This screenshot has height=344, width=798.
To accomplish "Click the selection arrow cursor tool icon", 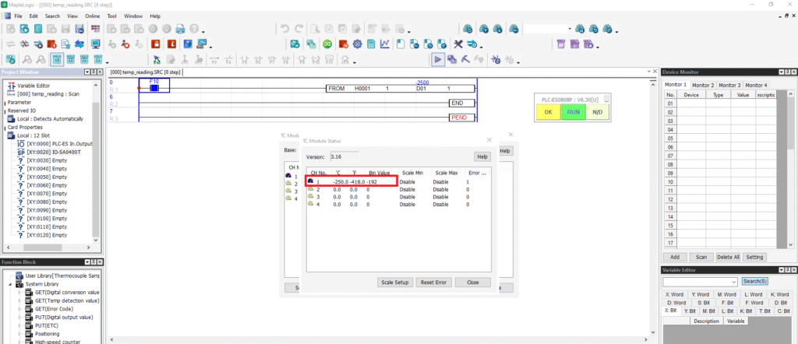I will coord(157,59).
